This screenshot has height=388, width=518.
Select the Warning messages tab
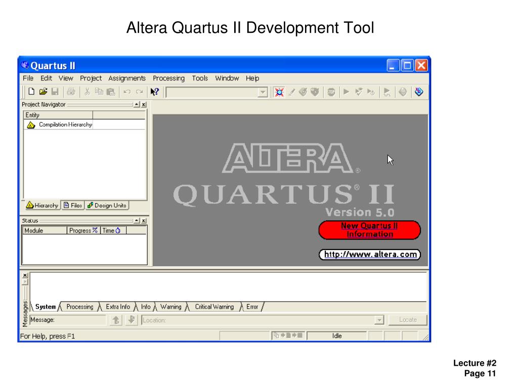click(171, 307)
